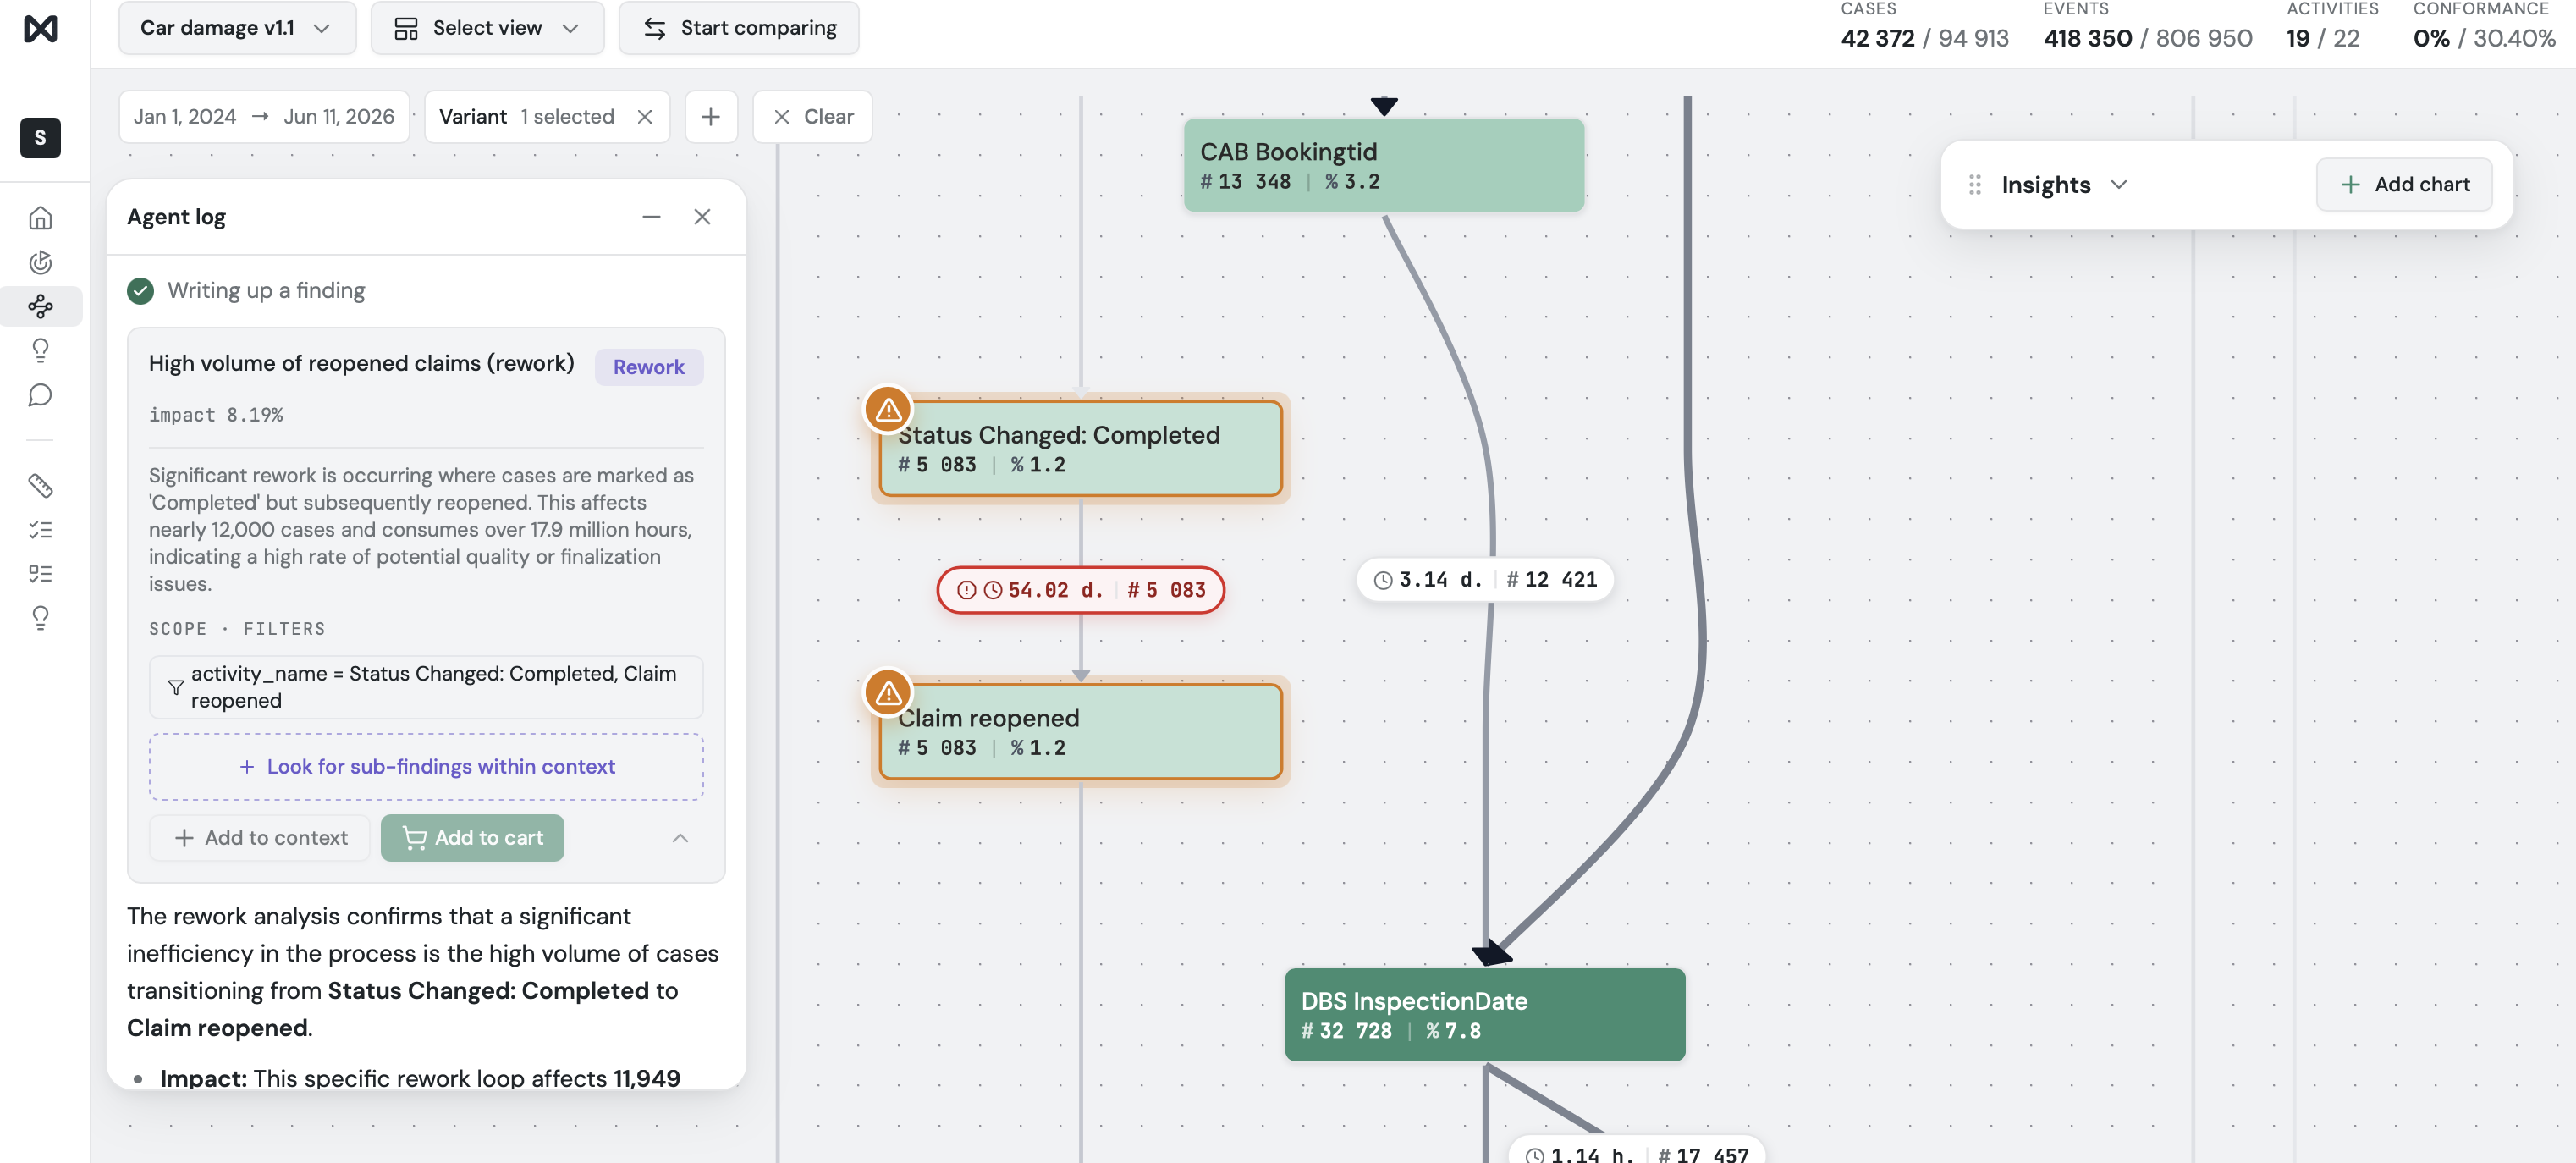The width and height of the screenshot is (2576, 1163).
Task: Click warning icon on Claim reopened node
Action: point(888,693)
